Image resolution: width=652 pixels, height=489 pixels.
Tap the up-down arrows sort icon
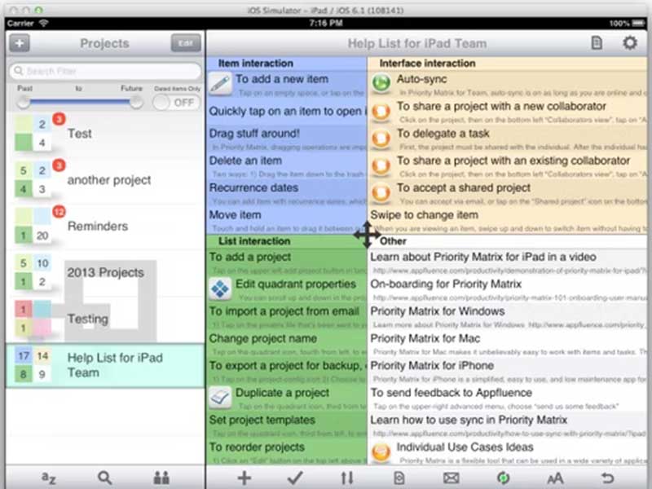tap(347, 478)
